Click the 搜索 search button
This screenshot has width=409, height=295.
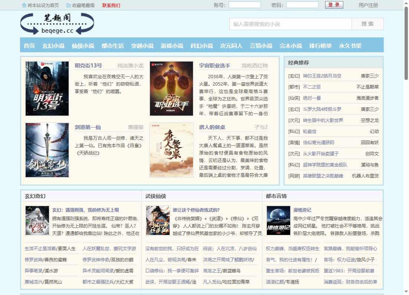(x=367, y=24)
